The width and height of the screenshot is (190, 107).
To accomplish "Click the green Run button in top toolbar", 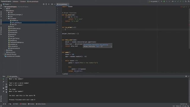I will 161,1.
